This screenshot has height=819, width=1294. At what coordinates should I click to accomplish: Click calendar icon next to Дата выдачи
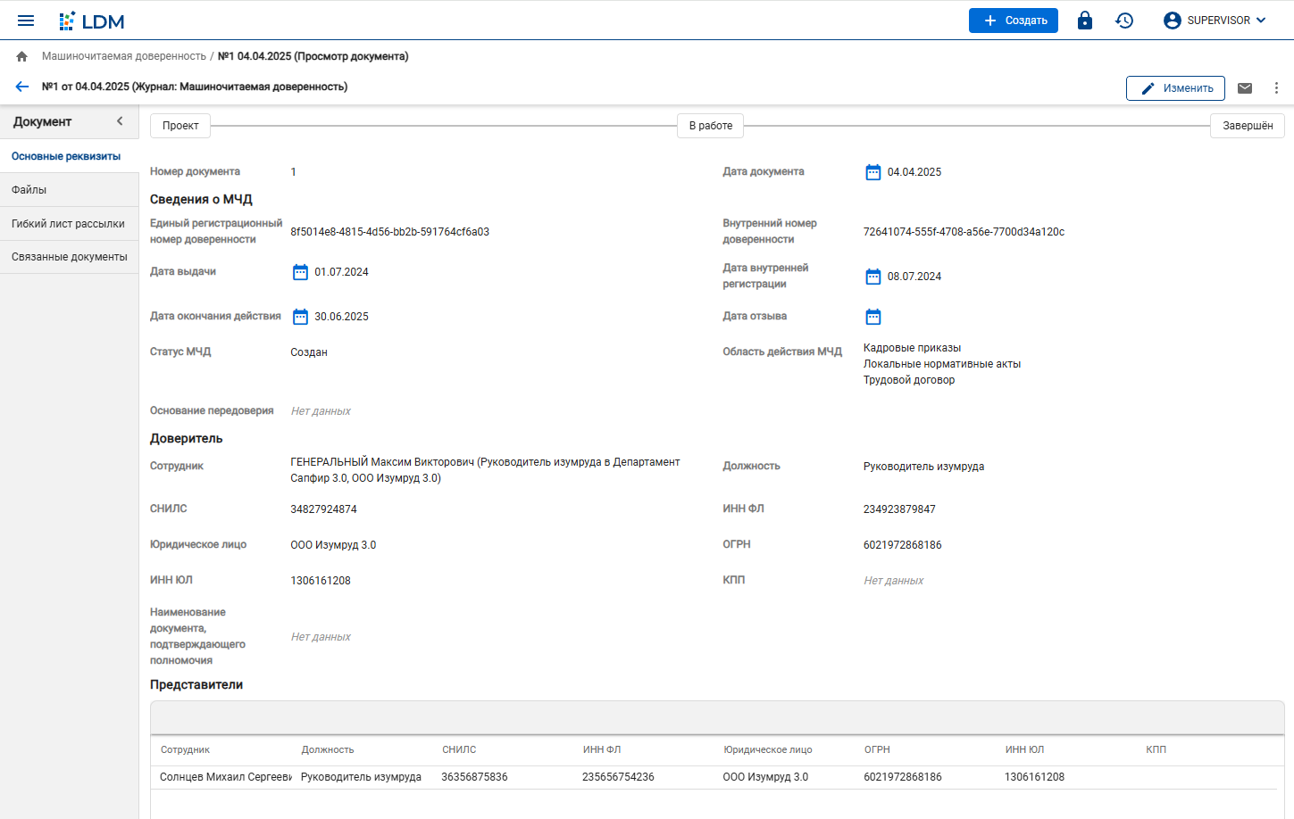click(300, 272)
